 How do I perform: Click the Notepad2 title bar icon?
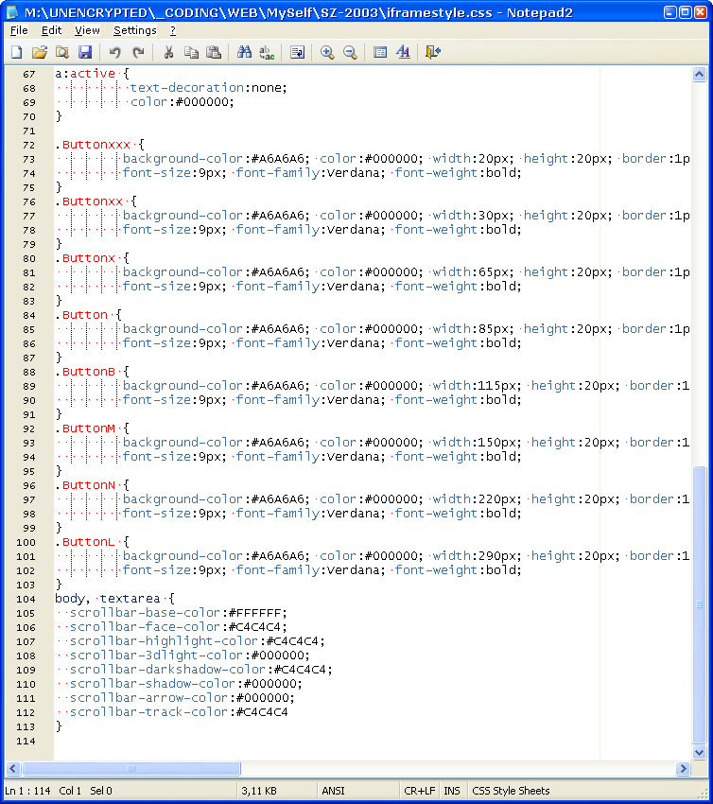pos(13,11)
